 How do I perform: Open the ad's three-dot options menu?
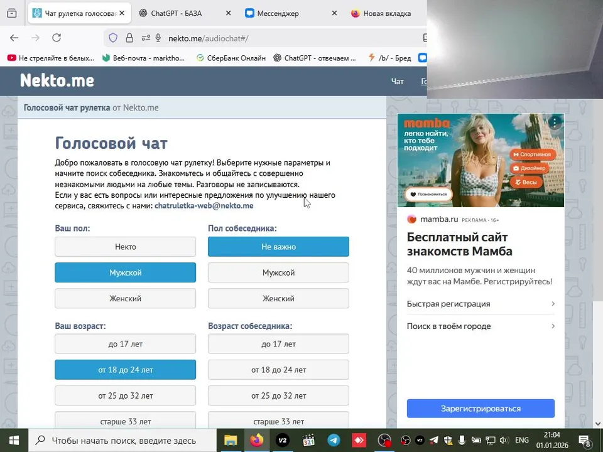click(555, 122)
